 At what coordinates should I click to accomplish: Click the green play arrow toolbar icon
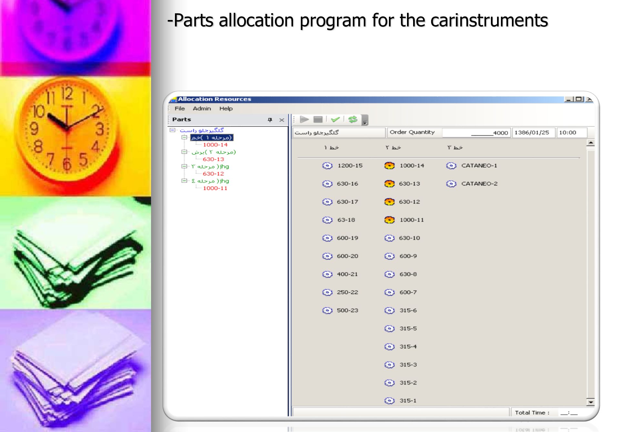(x=304, y=120)
